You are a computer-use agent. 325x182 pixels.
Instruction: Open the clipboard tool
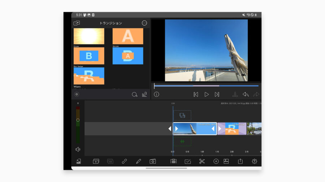point(173,161)
